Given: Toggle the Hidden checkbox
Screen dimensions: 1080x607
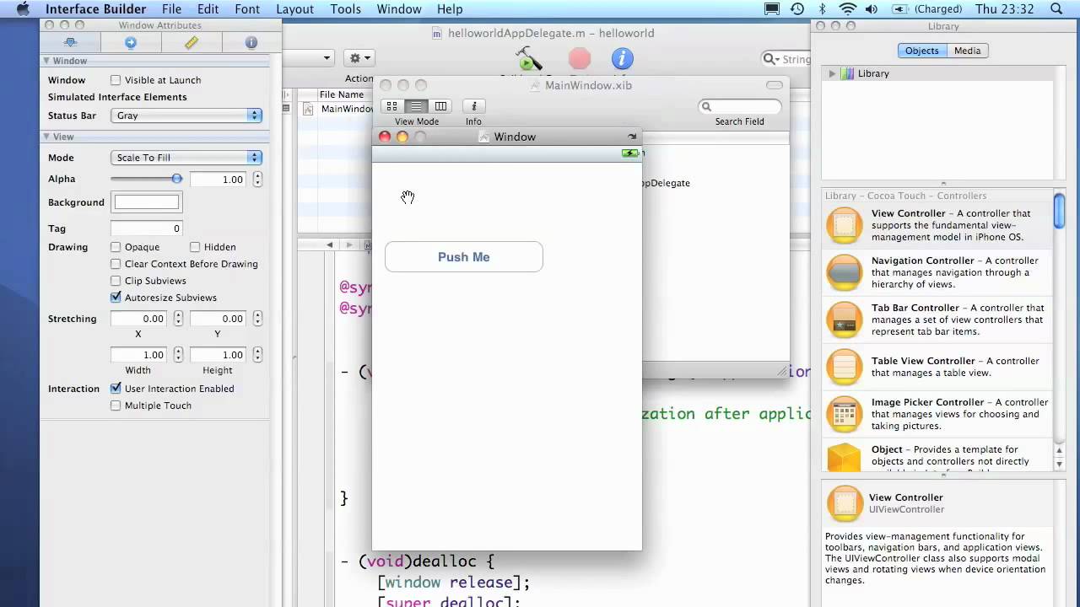Looking at the screenshot, I should pos(195,247).
